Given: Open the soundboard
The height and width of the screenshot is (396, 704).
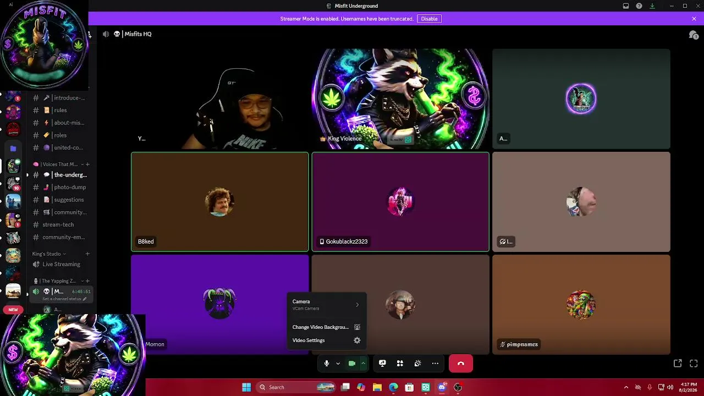Looking at the screenshot, I should (x=417, y=364).
